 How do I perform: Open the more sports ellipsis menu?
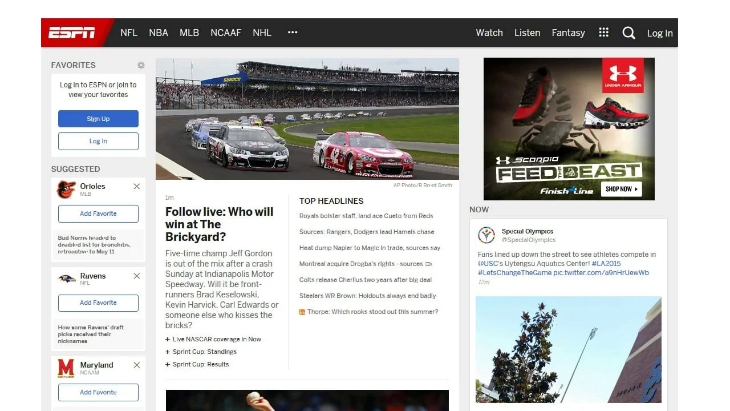click(293, 33)
